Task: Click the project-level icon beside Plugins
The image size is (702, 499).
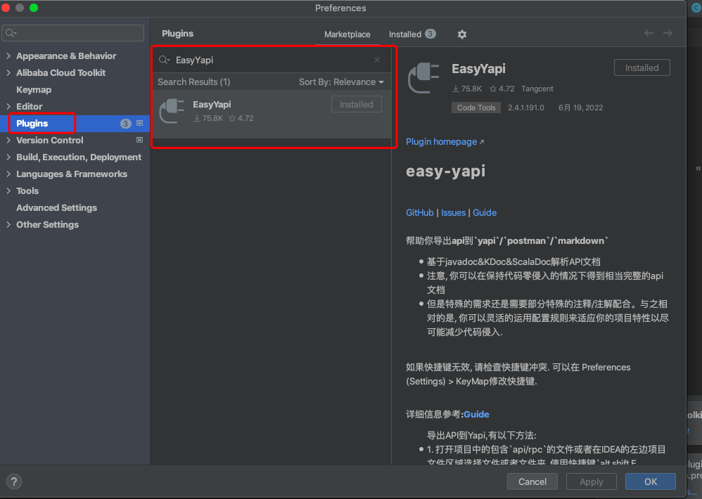Action: (140, 123)
